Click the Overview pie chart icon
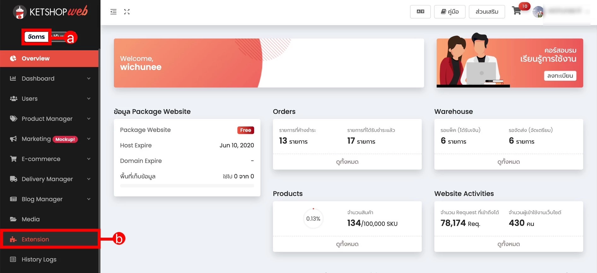The width and height of the screenshot is (597, 273). [x=13, y=58]
